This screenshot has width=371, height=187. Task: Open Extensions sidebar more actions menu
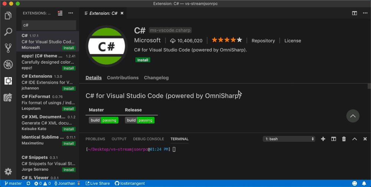click(70, 13)
